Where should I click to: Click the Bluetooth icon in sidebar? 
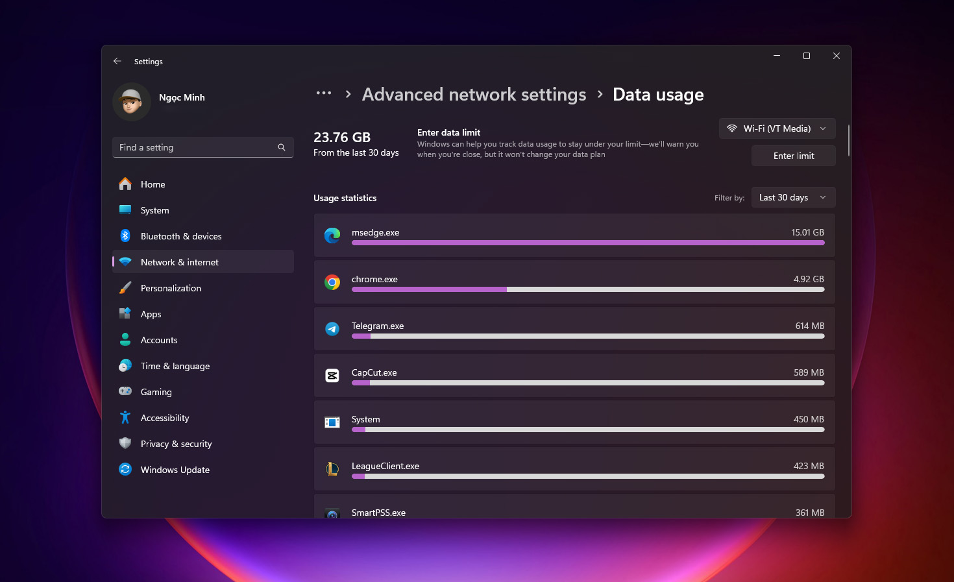pyautogui.click(x=125, y=236)
